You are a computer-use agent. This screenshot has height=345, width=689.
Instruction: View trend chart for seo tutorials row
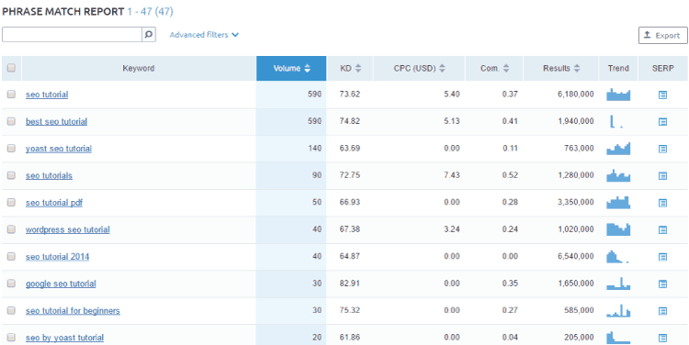click(618, 175)
